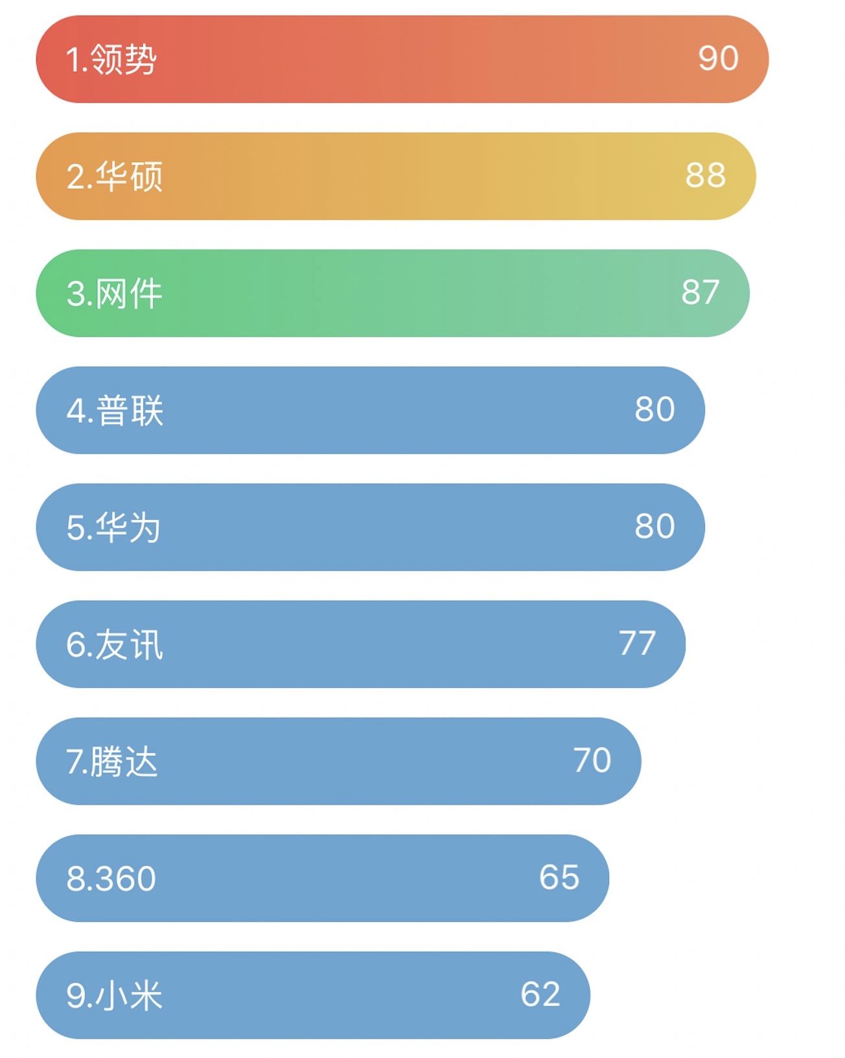845x1058 pixels.
Task: Click score 77 on the 友讯 bar
Action: pyautogui.click(x=637, y=643)
